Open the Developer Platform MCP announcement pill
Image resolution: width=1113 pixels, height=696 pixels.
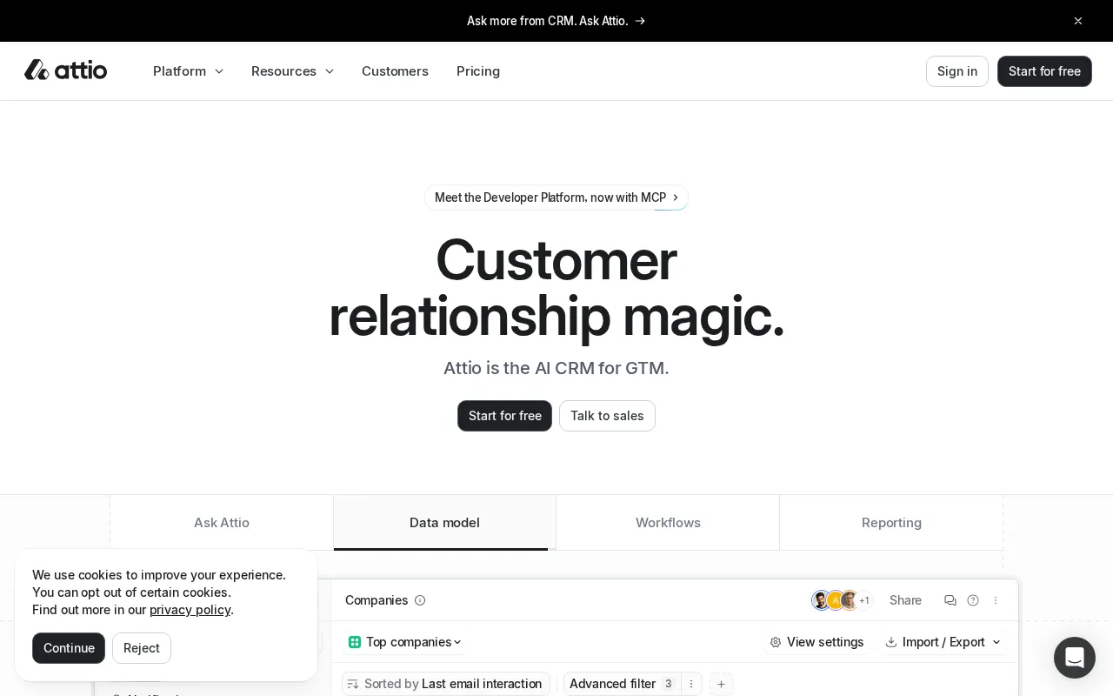pos(556,197)
